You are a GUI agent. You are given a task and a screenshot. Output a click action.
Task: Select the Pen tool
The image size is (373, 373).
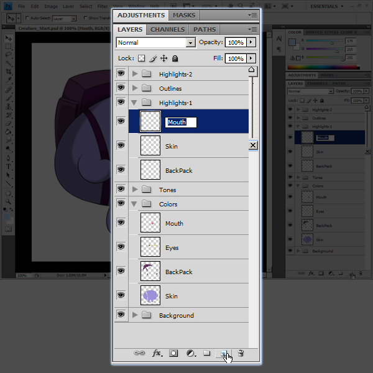(x=8, y=158)
